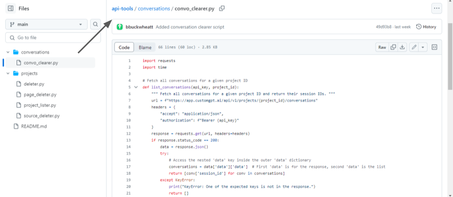Image resolution: width=453 pixels, height=197 pixels.
Task: Click the search files magnifier button
Action: (x=95, y=24)
